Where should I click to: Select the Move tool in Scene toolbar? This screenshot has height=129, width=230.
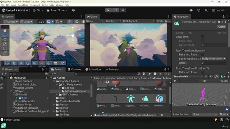5,35
